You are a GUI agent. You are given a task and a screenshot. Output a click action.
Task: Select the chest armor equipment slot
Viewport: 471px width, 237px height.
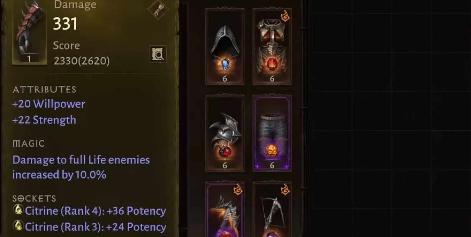(x=272, y=46)
